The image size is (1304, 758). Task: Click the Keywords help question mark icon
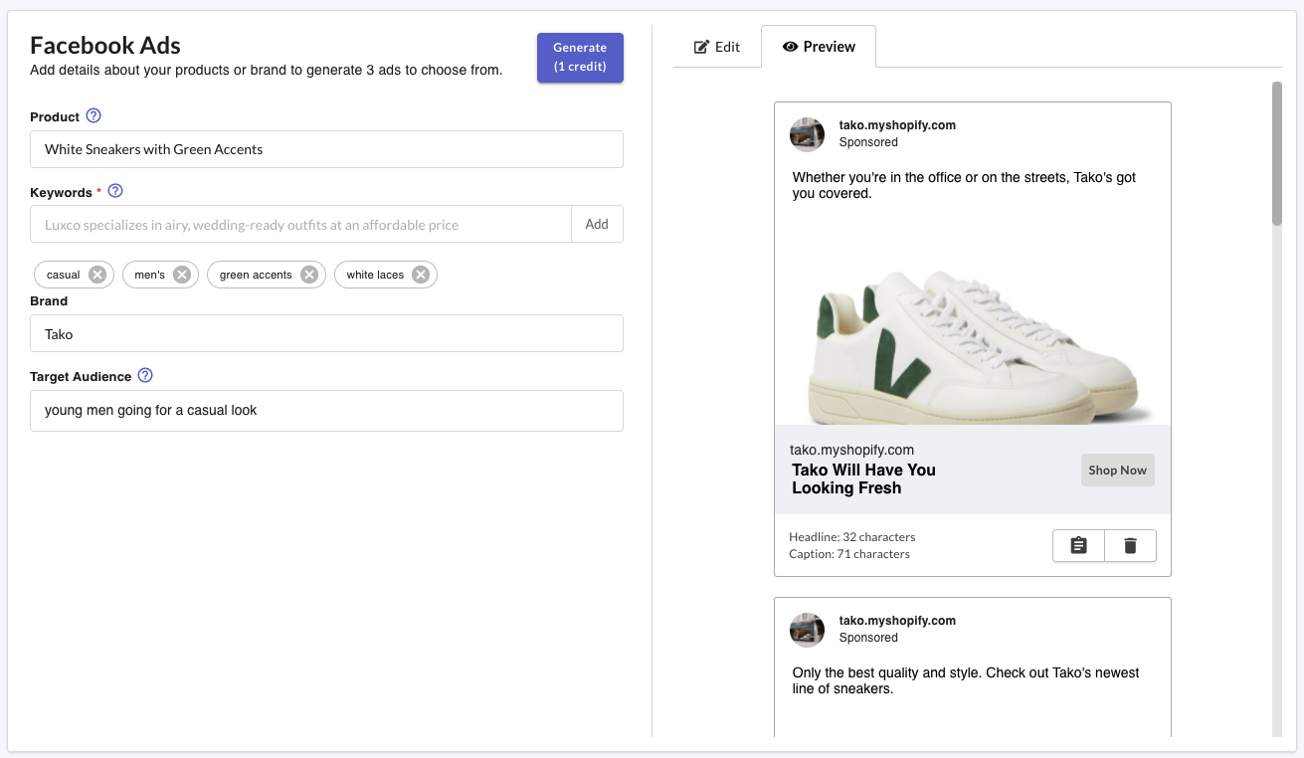pos(115,191)
